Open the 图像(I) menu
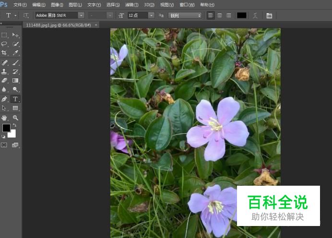Screen dimensions: 332x238 57,5
